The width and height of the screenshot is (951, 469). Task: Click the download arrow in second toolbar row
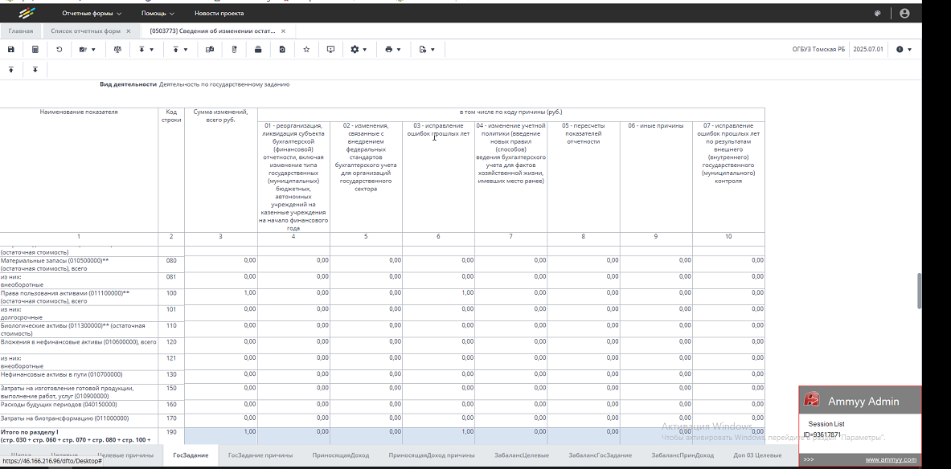coord(35,70)
